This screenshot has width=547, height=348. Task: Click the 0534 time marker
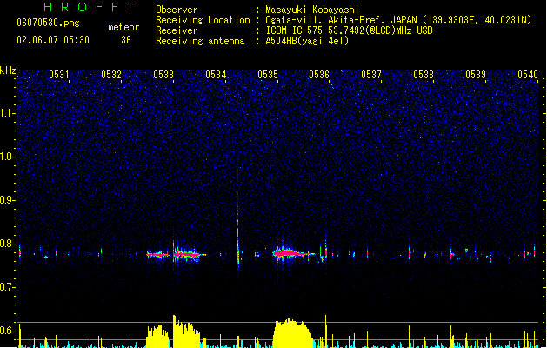pos(216,75)
